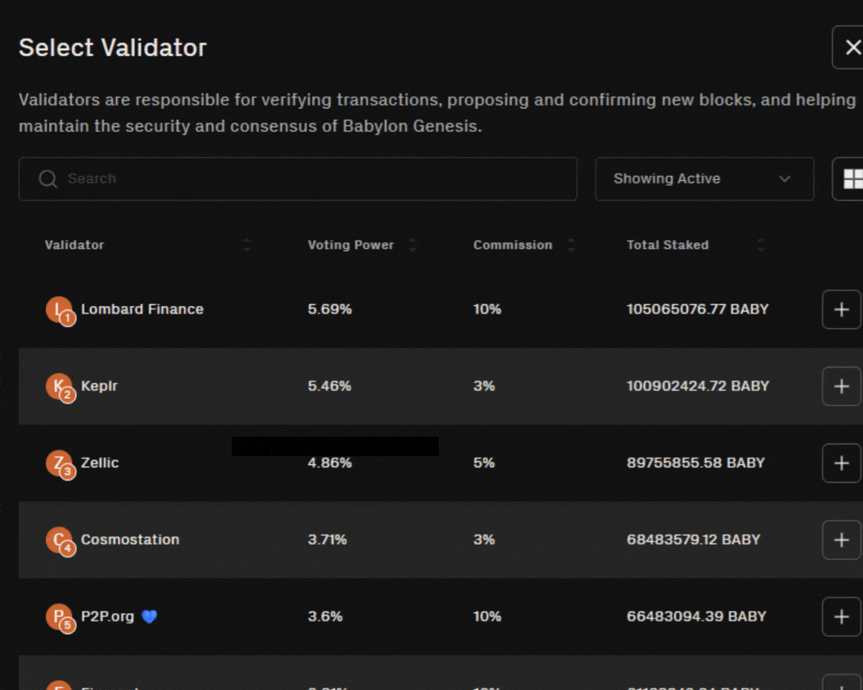Toggle sorting on the Commission column

pos(572,245)
